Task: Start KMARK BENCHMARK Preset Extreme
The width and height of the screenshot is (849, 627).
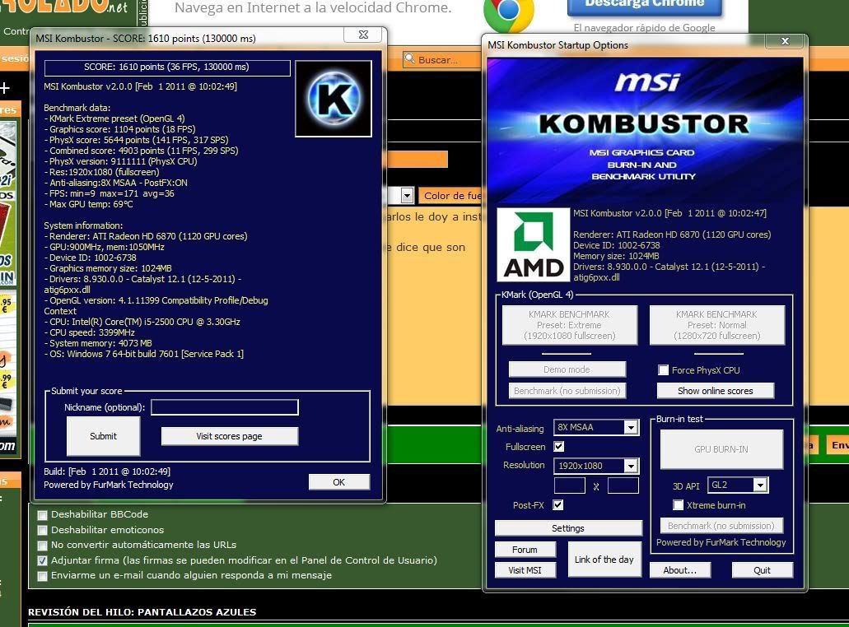Action: (569, 325)
